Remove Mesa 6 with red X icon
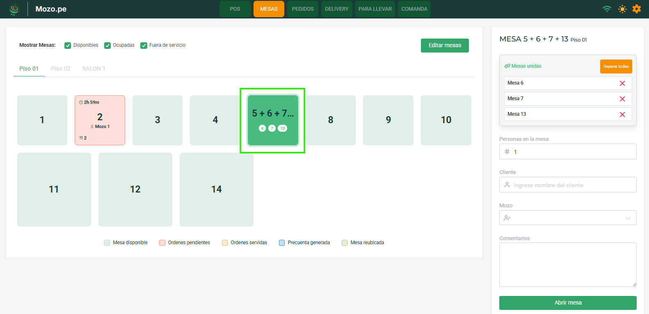Viewport: 649px width, 314px height. 622,83
